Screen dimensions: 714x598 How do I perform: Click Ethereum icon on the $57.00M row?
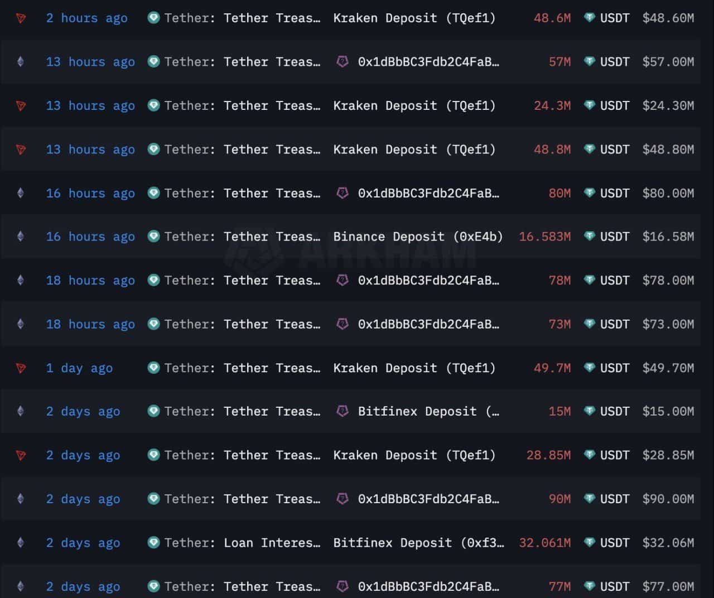pyautogui.click(x=21, y=62)
